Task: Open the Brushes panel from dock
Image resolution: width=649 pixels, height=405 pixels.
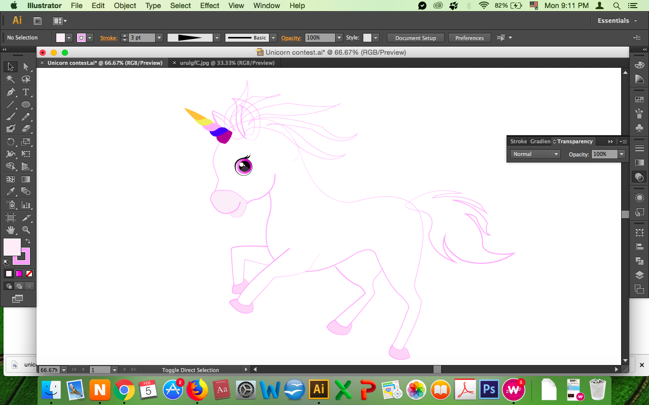Action: pyautogui.click(x=639, y=113)
